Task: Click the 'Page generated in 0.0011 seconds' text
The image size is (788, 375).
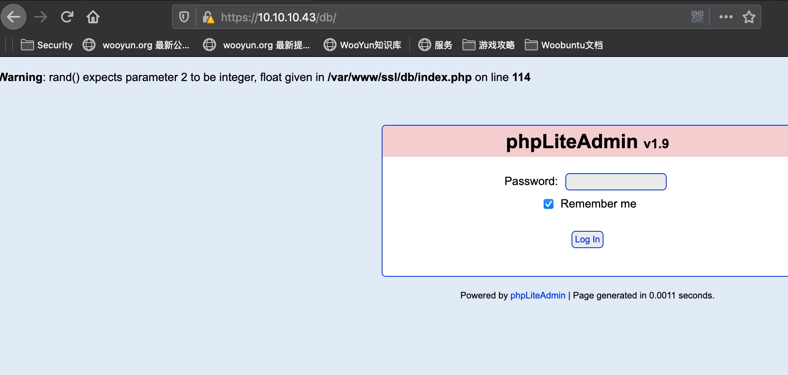Action: pos(643,296)
